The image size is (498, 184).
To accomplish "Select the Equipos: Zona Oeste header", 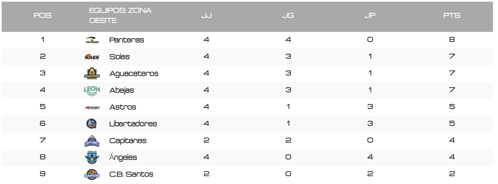I will 120,16.
